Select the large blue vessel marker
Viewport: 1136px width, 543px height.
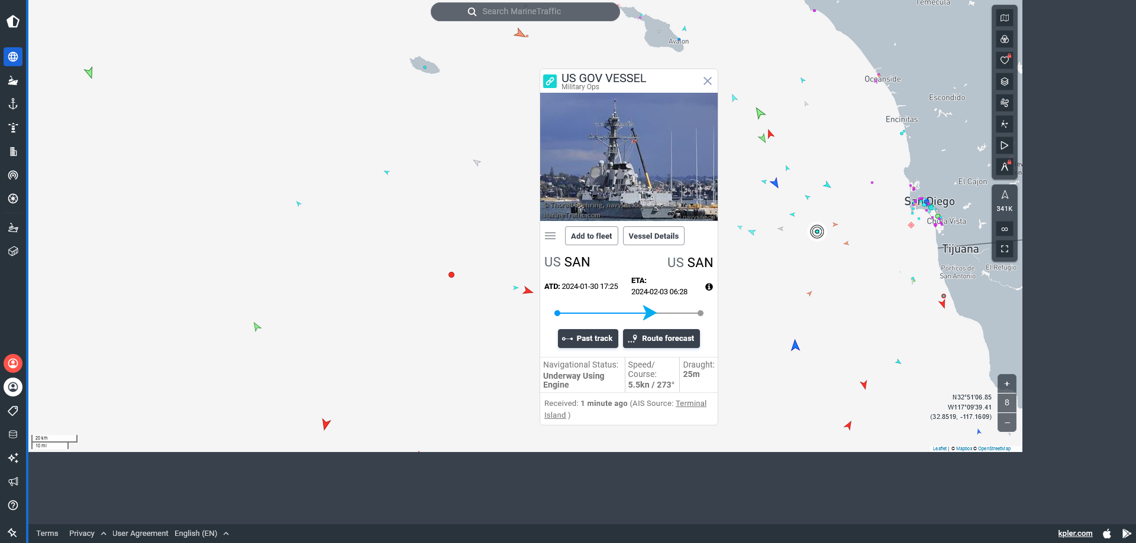click(795, 345)
